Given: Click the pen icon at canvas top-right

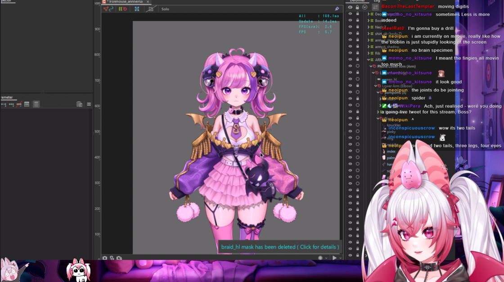Looking at the screenshot, I should (337, 9).
